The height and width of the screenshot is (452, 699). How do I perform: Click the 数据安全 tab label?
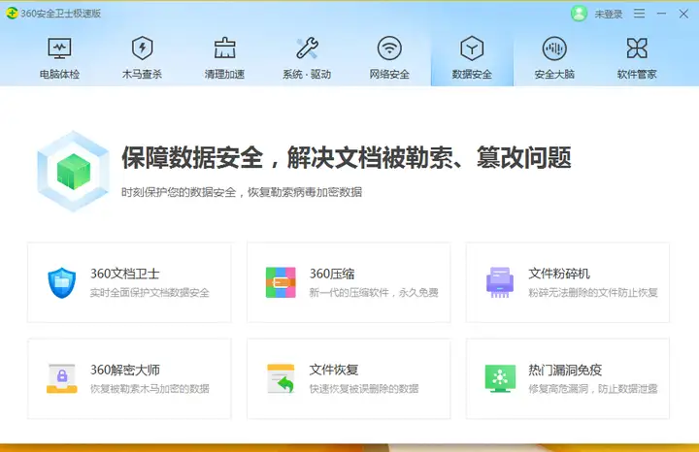point(472,74)
